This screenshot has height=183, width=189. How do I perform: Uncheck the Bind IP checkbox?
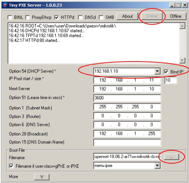point(166,72)
